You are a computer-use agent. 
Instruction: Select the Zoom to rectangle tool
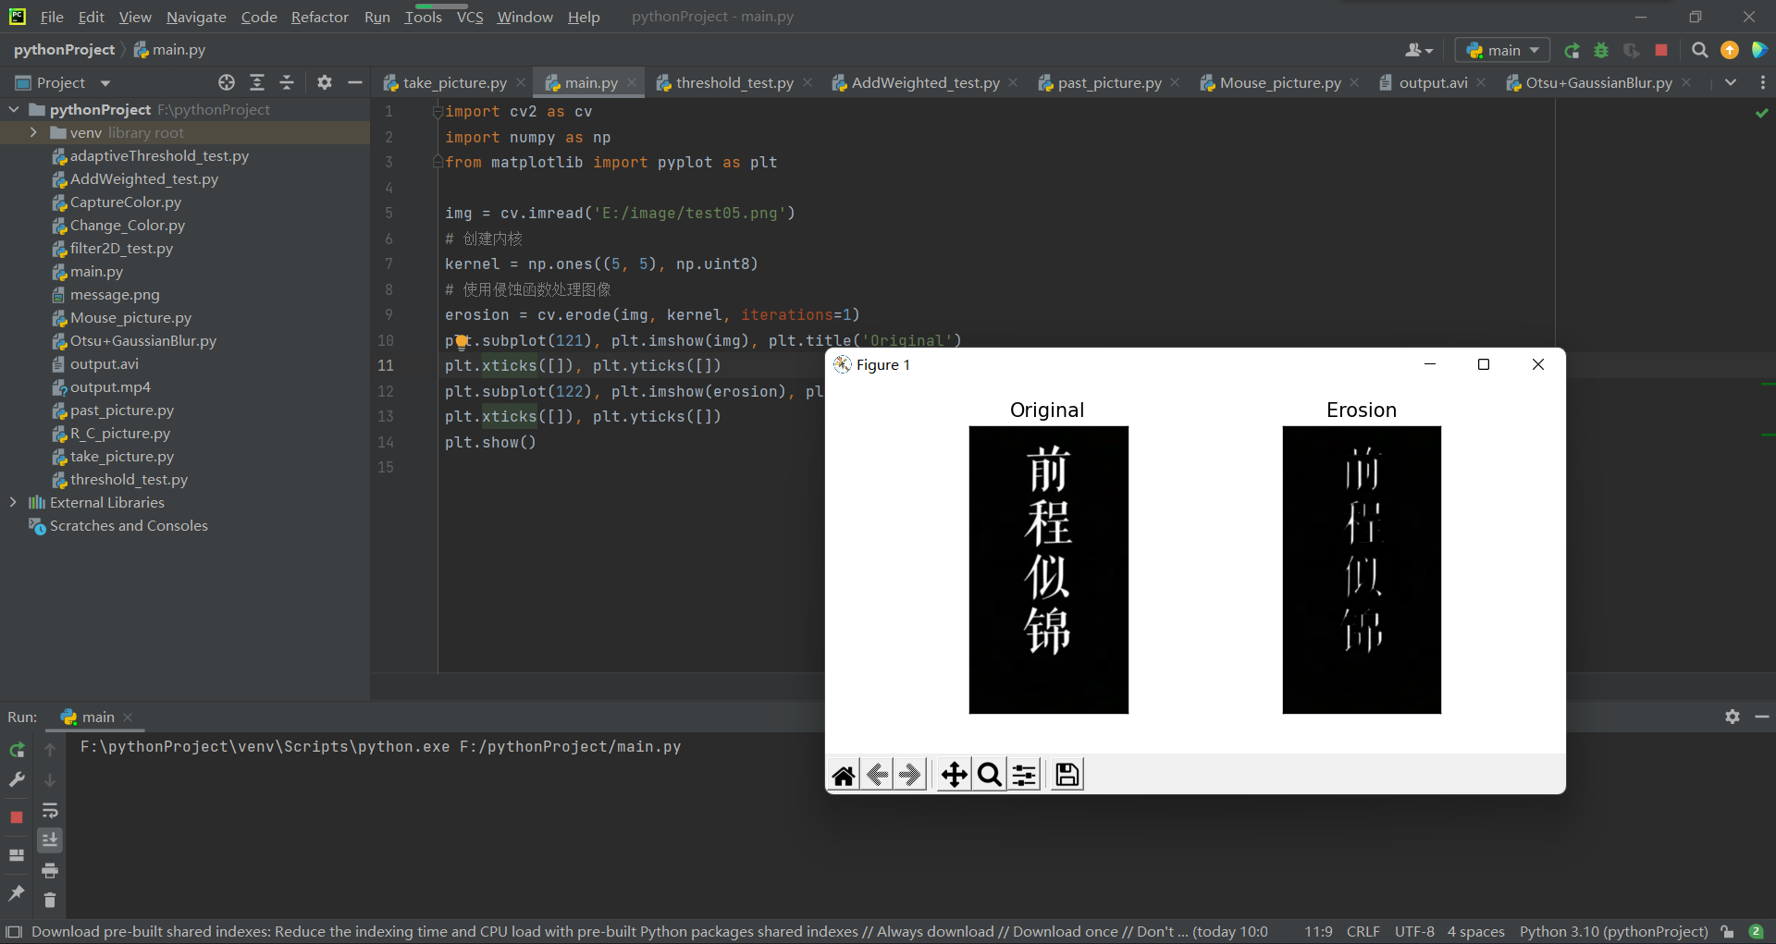[x=989, y=775]
